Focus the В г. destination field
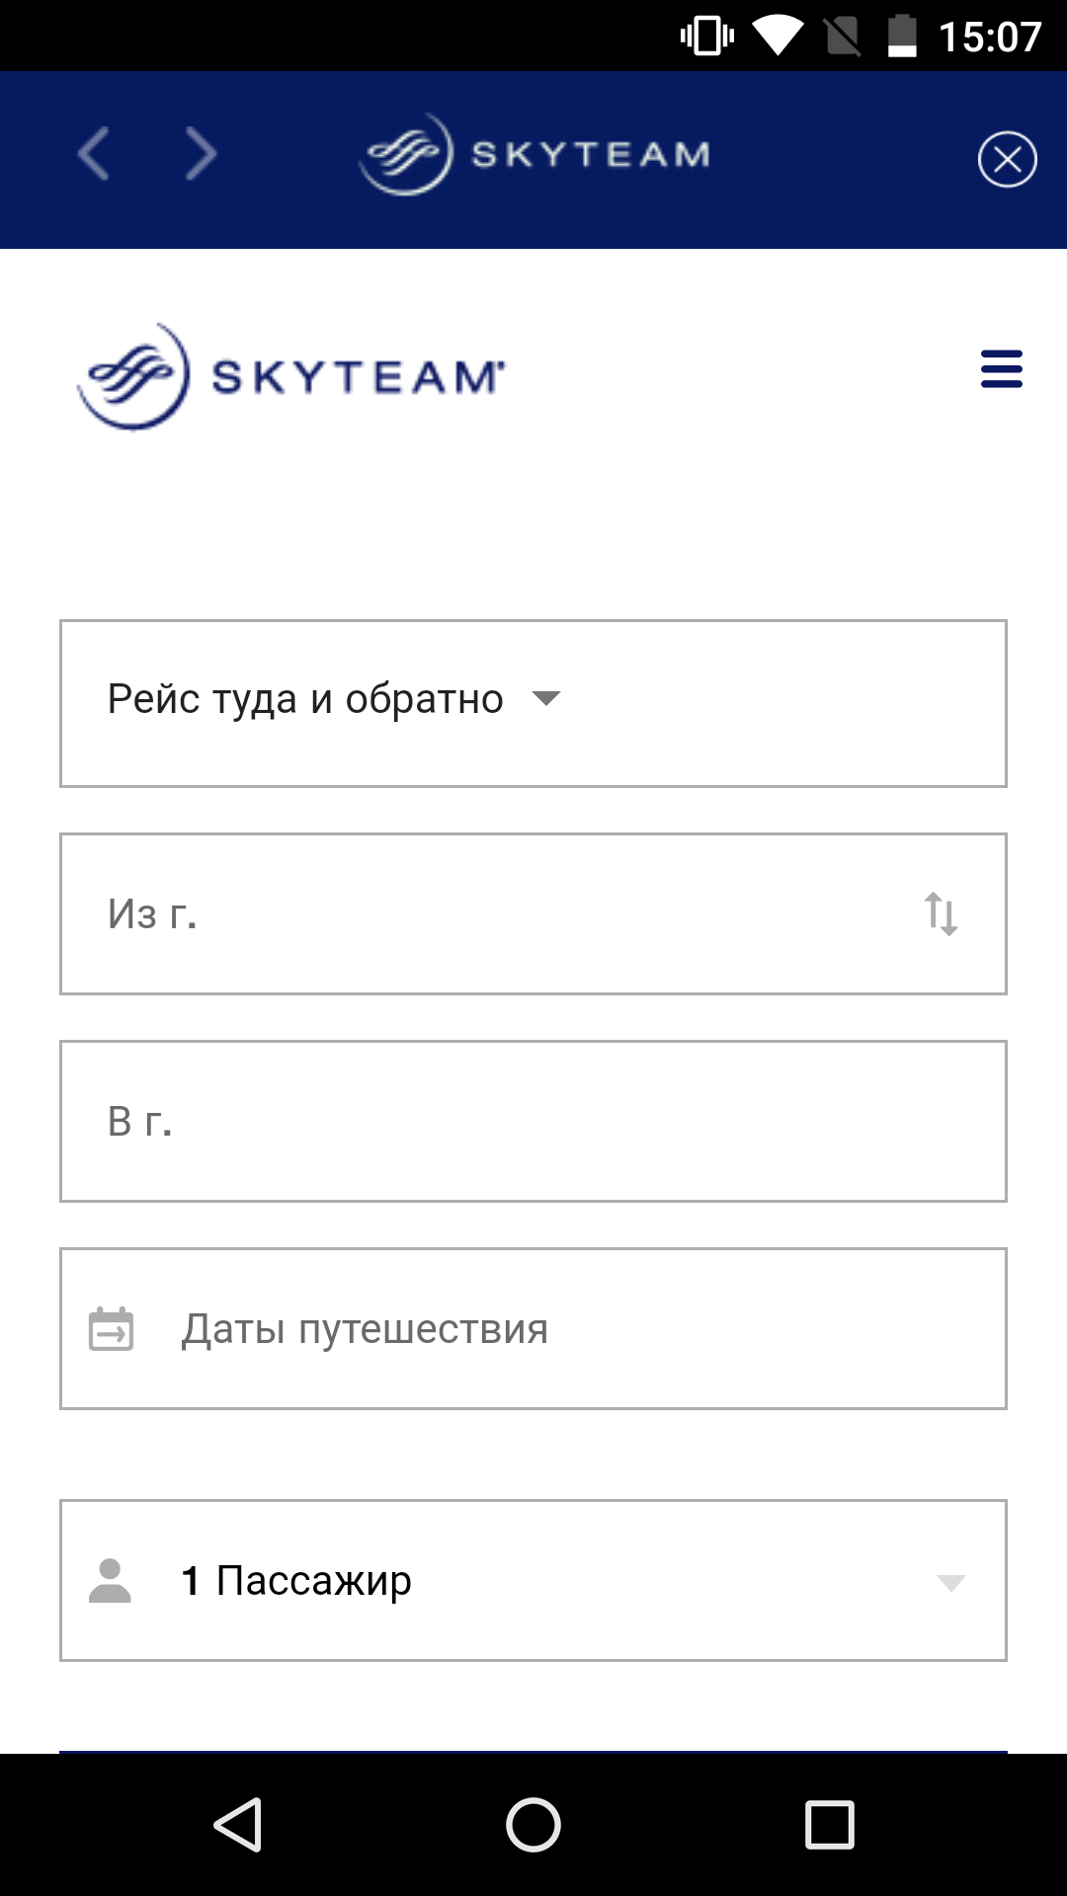 coord(533,1121)
